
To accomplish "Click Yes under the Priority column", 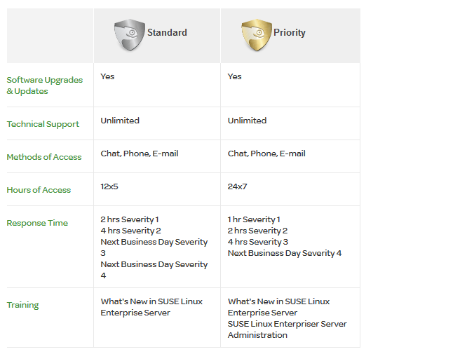I will click(234, 76).
